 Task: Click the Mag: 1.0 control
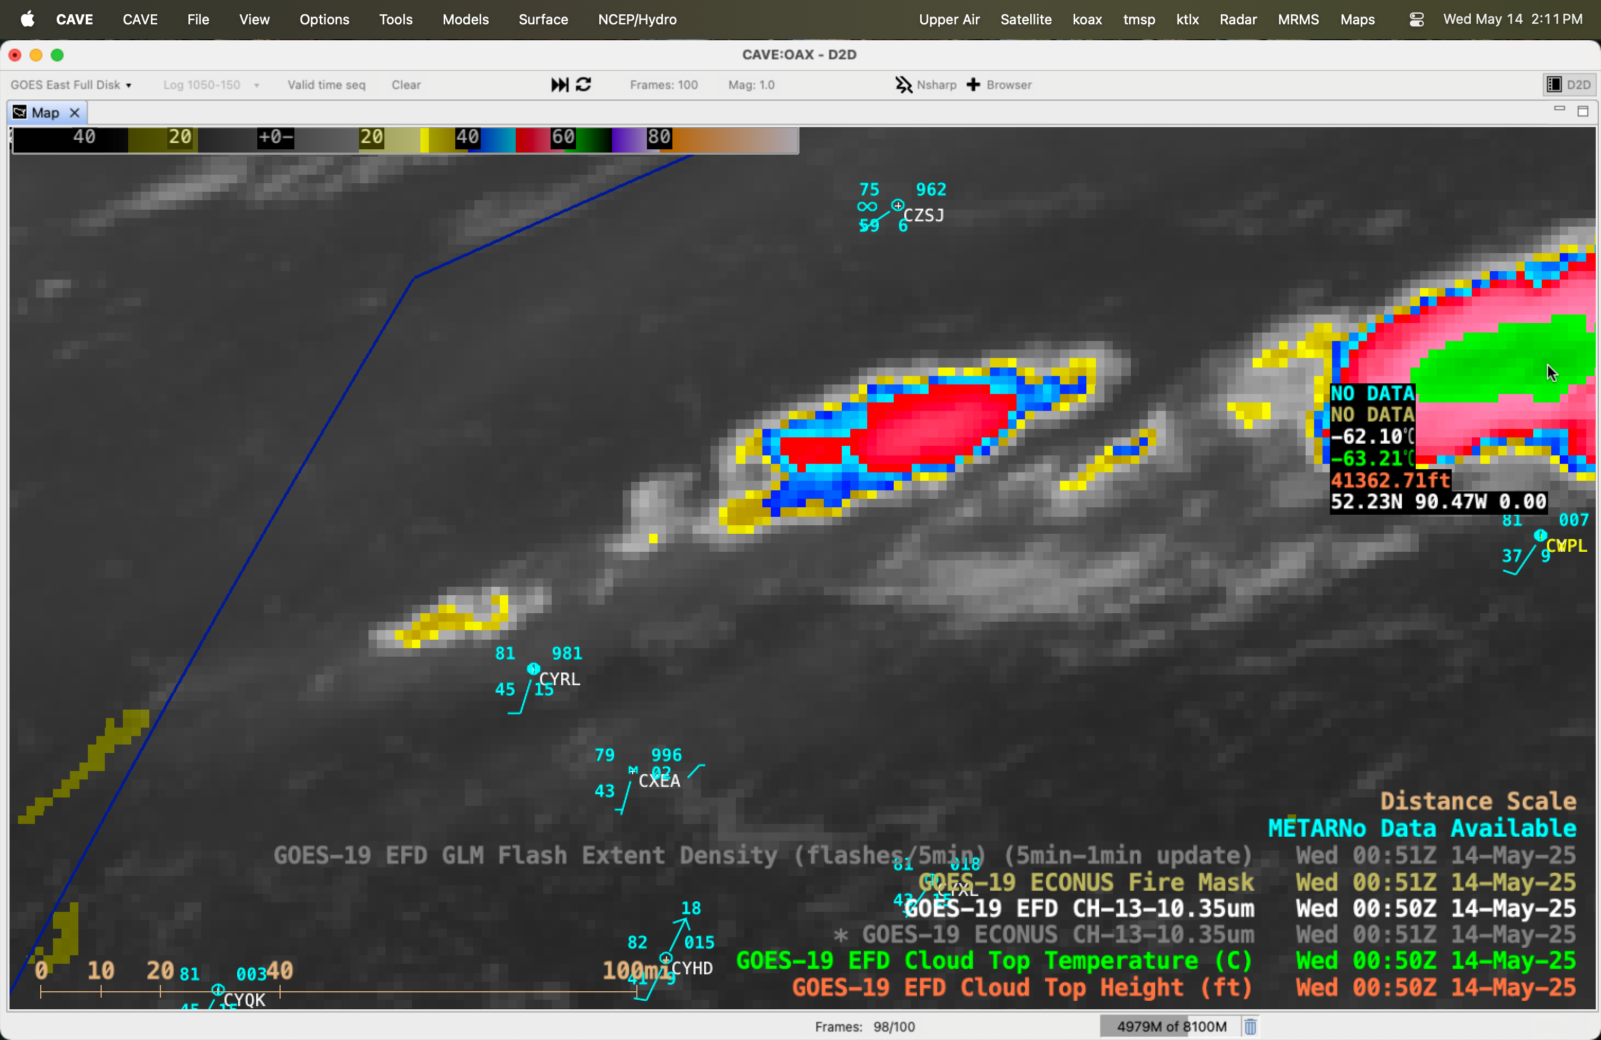(x=751, y=85)
